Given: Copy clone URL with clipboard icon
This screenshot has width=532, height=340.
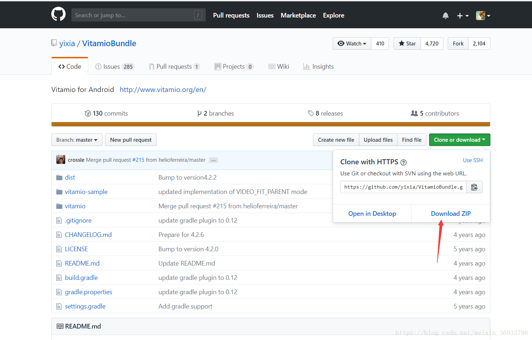Looking at the screenshot, I should [x=474, y=187].
